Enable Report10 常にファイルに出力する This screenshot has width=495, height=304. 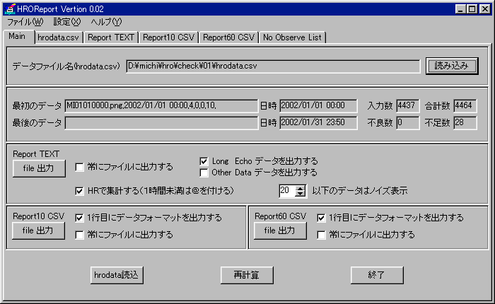(79, 235)
